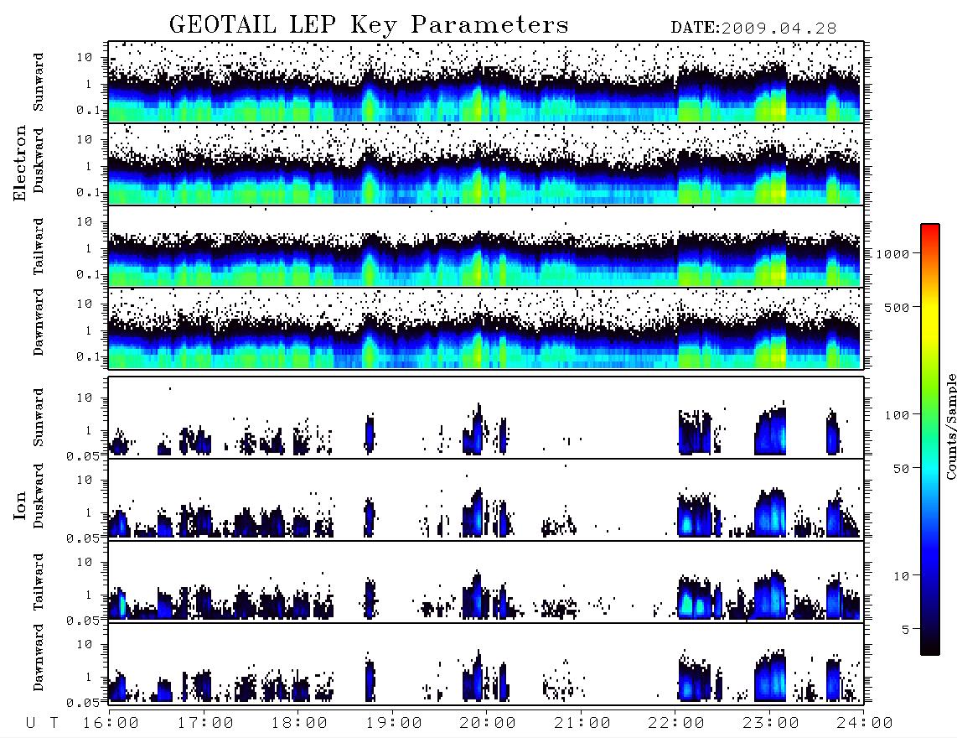Image resolution: width=957 pixels, height=738 pixels.
Task: Click the "1000" colorbar tick value
Action: [x=893, y=254]
